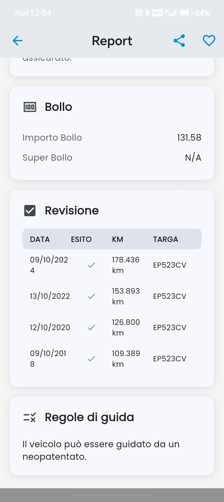Tap the Revisione checkmark icon
224x502 pixels.
point(30,210)
